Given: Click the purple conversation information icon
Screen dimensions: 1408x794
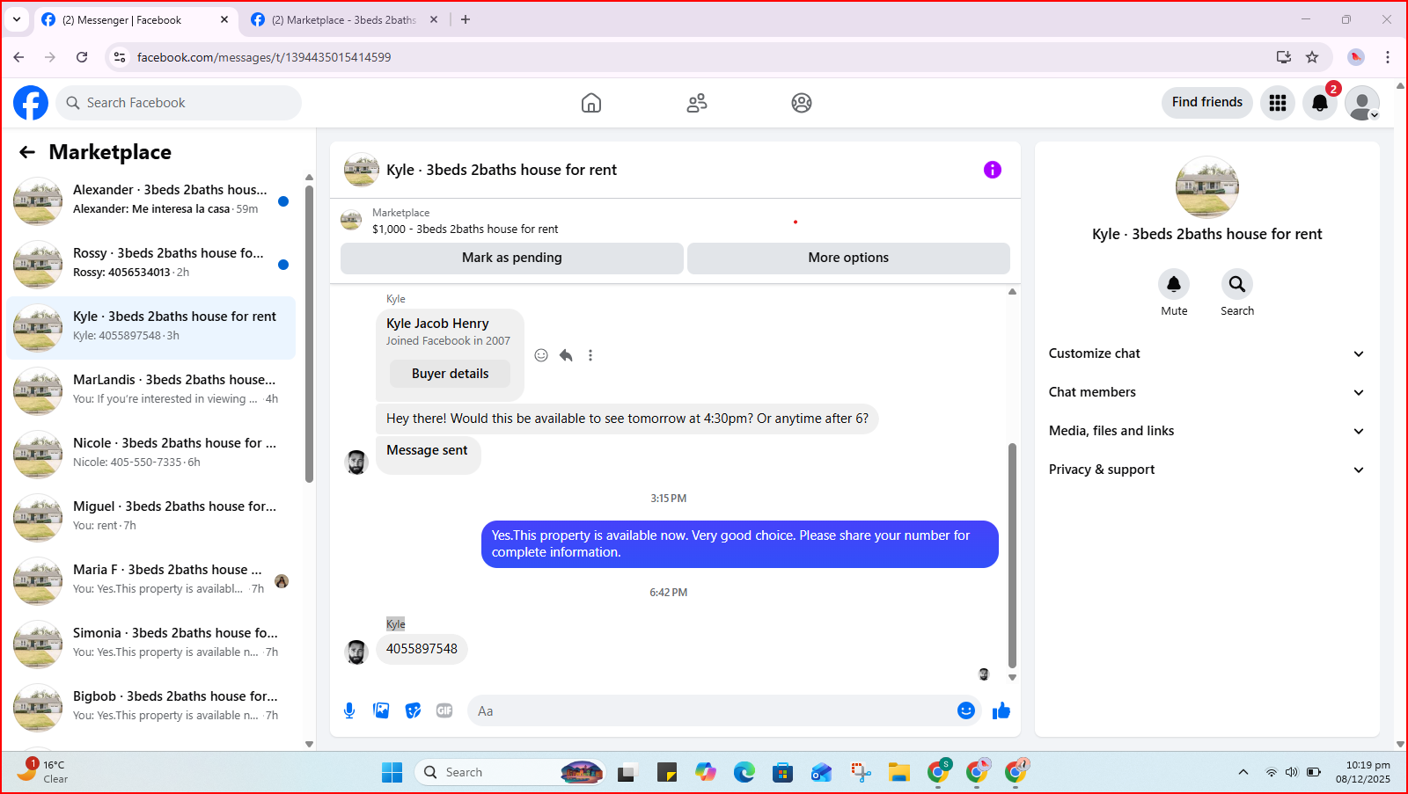Looking at the screenshot, I should point(993,170).
